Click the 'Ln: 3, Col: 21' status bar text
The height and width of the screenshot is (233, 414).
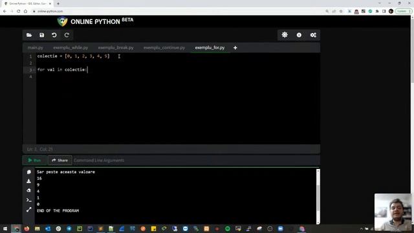point(40,150)
